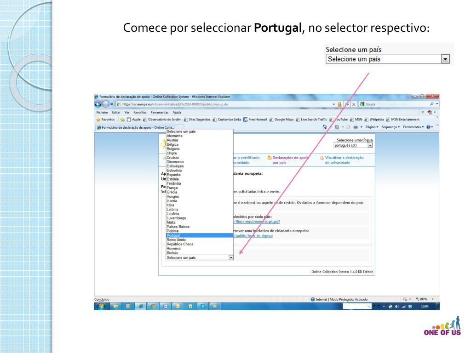Viewport: 471px width, 353px height.
Task: Open the Apple favorites bar link
Action: (134, 120)
